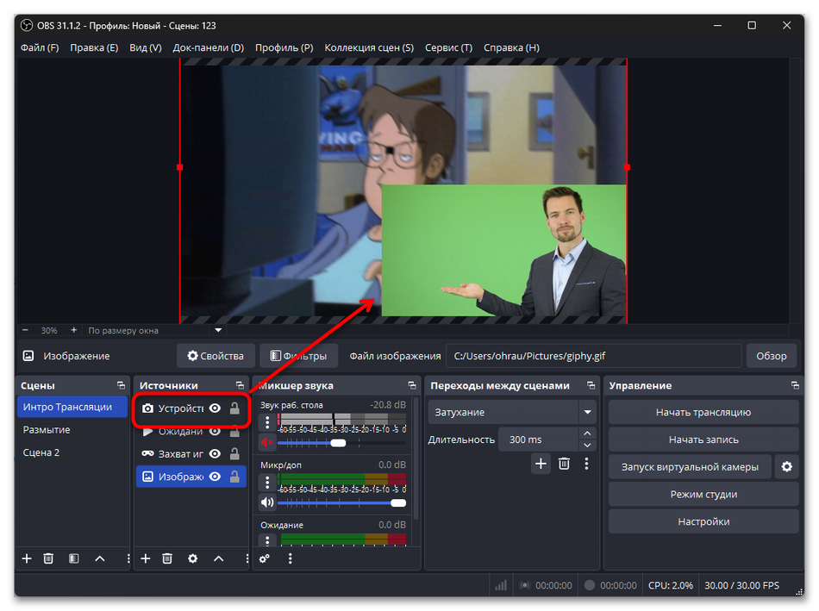Click the Обзор browse button
Viewport: 819px width, 611px height.
pyautogui.click(x=771, y=356)
